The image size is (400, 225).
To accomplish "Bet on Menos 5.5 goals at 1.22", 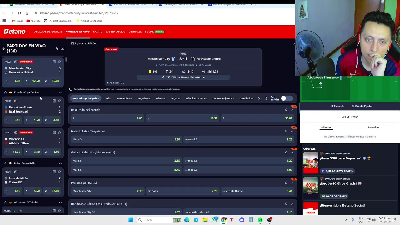I will 239,161.
